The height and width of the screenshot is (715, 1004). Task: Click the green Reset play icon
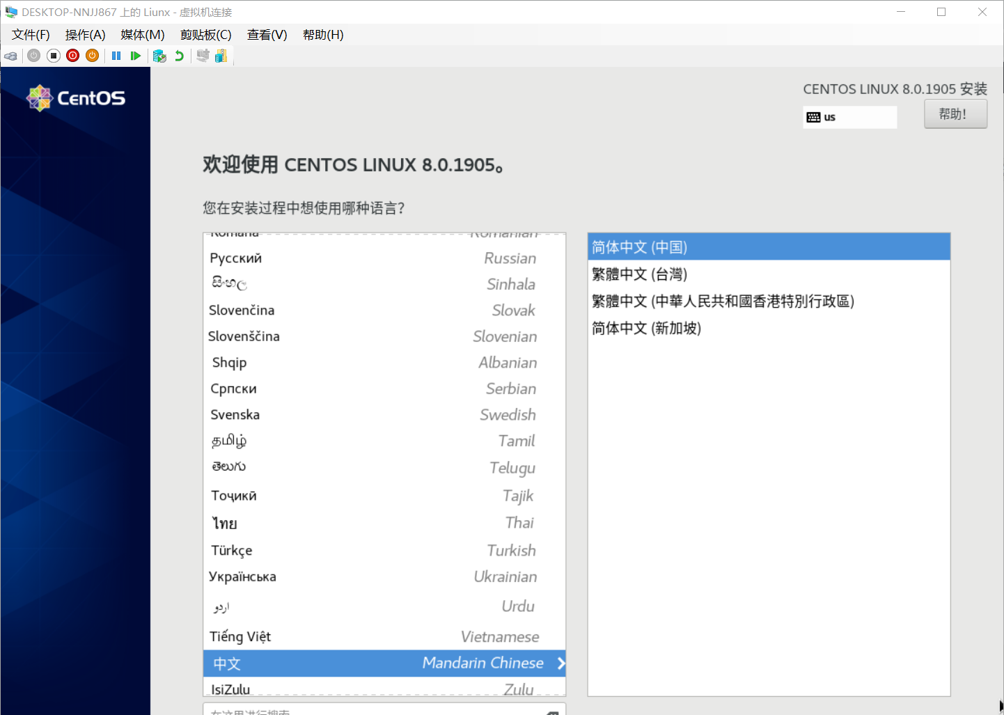point(136,56)
